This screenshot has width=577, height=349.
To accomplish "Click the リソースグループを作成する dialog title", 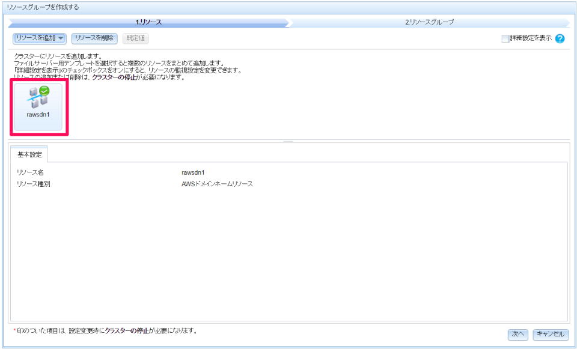I will pyautogui.click(x=43, y=7).
